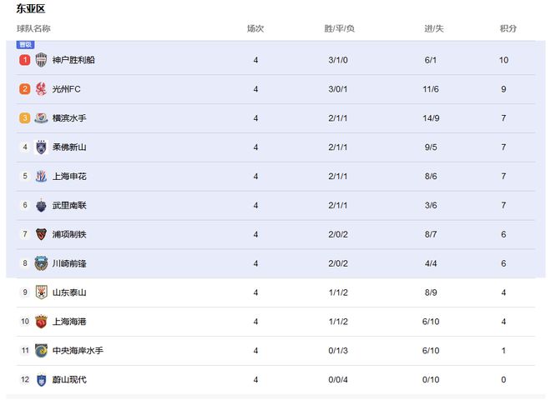The image size is (551, 405).
Task: Open team 柔佛新山
Action: point(69,147)
